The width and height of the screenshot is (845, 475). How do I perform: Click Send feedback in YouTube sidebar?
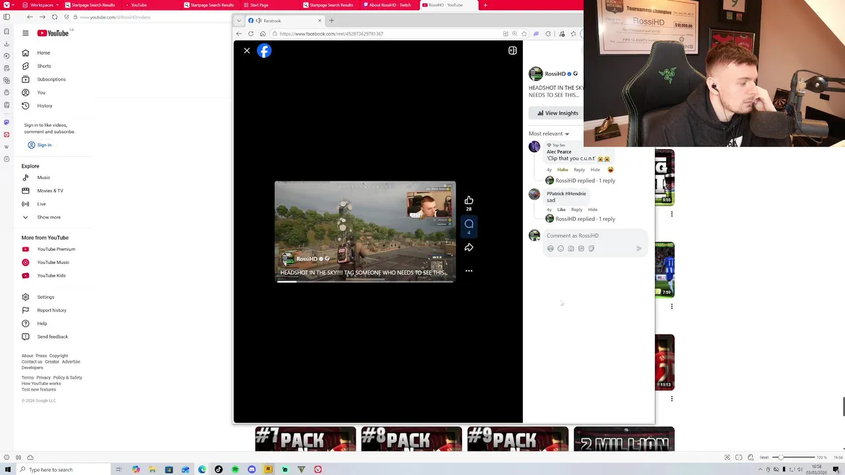[52, 336]
